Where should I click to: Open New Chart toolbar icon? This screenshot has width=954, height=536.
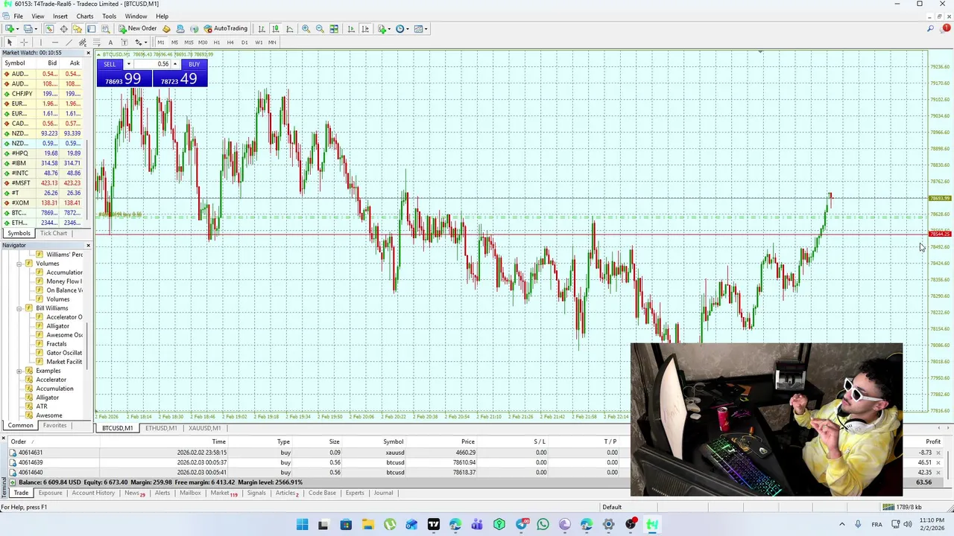tap(10, 28)
